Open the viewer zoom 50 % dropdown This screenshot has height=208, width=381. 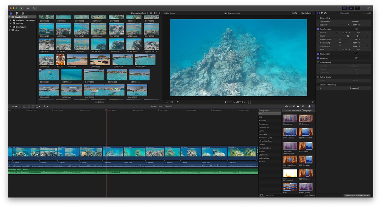(295, 13)
